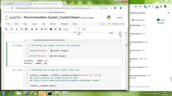This screenshot has height=96, width=172.
Task: Open Chrome from the taskbar
Action: [34, 94]
